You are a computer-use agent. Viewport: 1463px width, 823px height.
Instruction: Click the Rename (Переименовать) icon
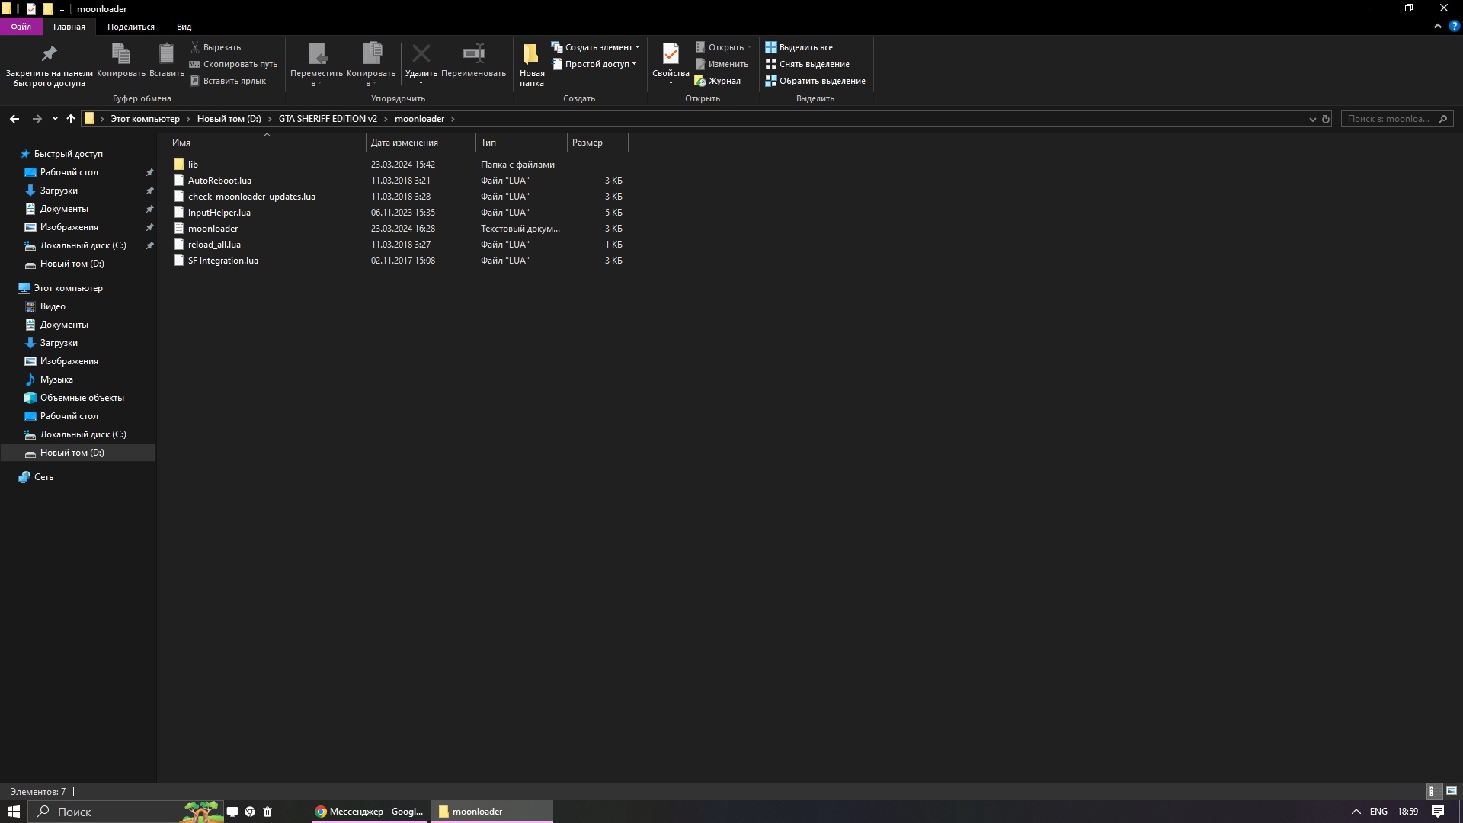tap(473, 55)
